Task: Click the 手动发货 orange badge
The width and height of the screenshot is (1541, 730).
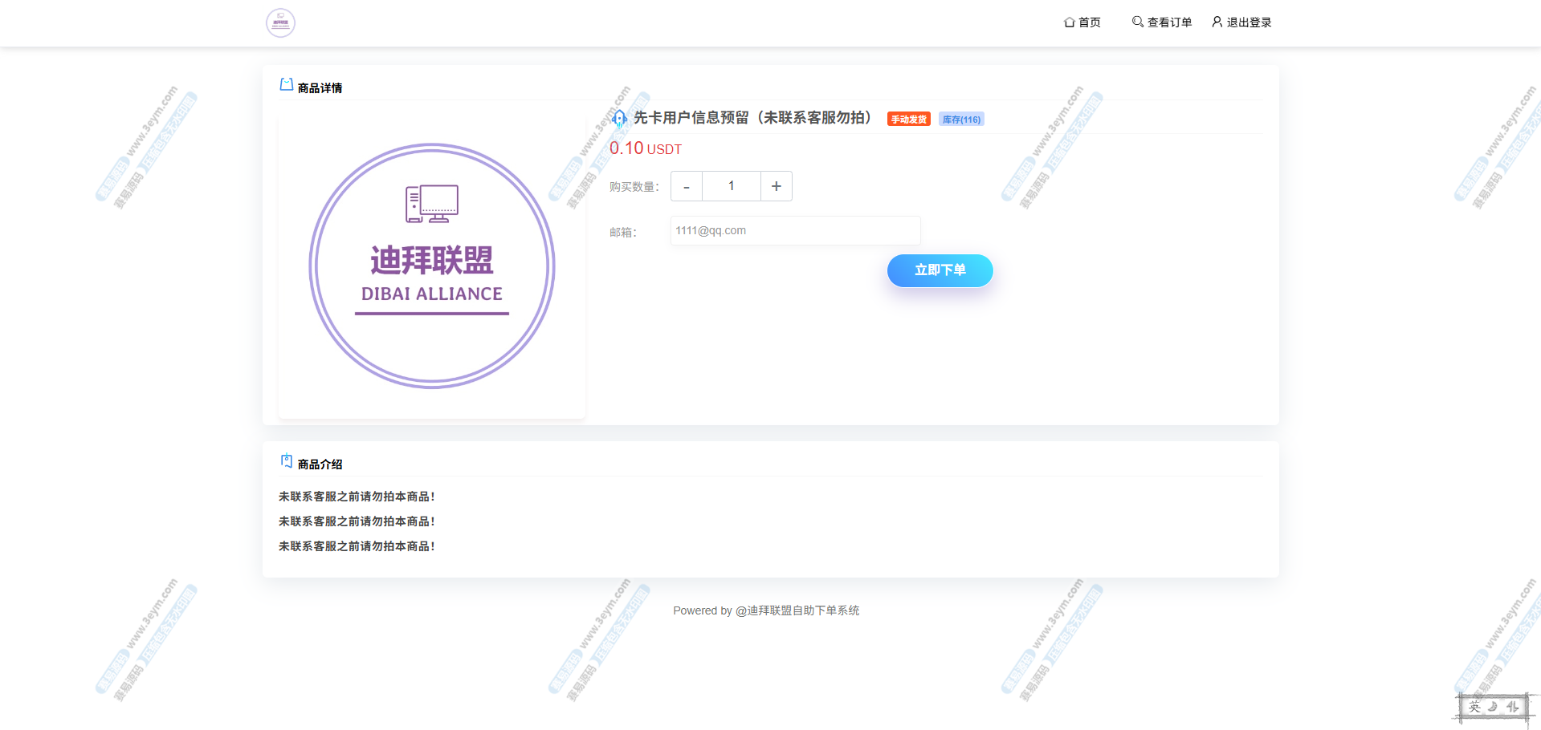Action: point(908,120)
